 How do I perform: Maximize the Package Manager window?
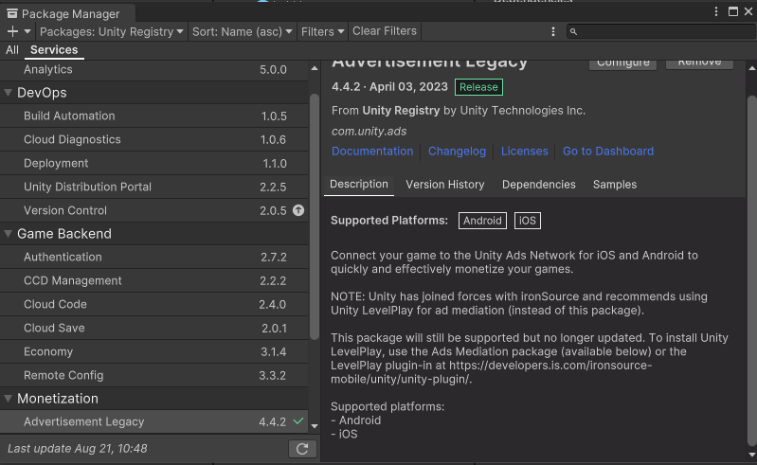pos(733,11)
